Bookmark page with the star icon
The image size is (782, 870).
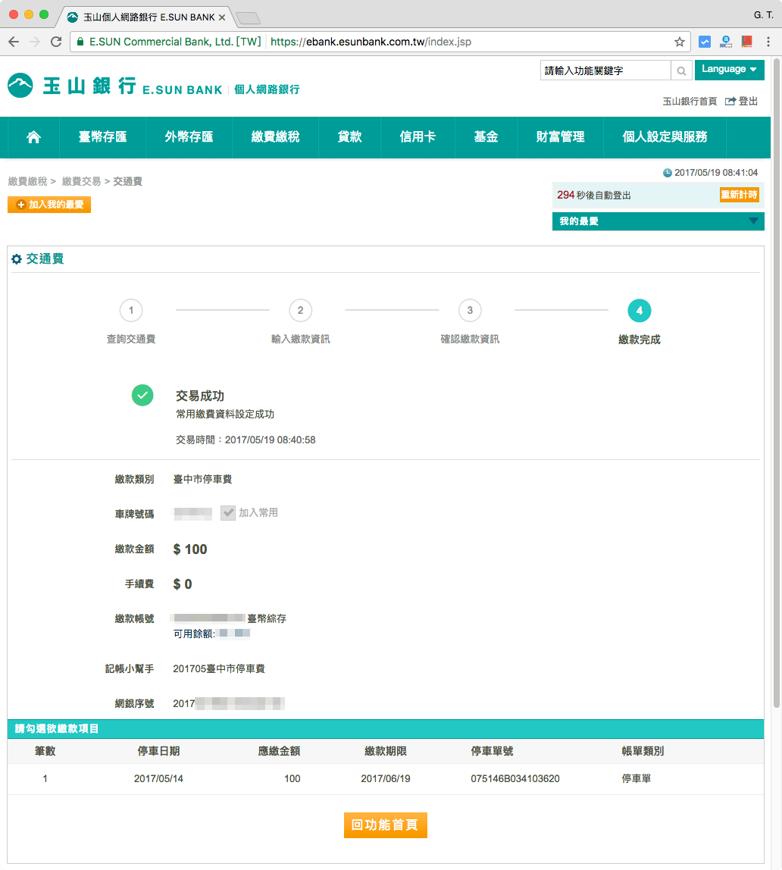[x=679, y=42]
